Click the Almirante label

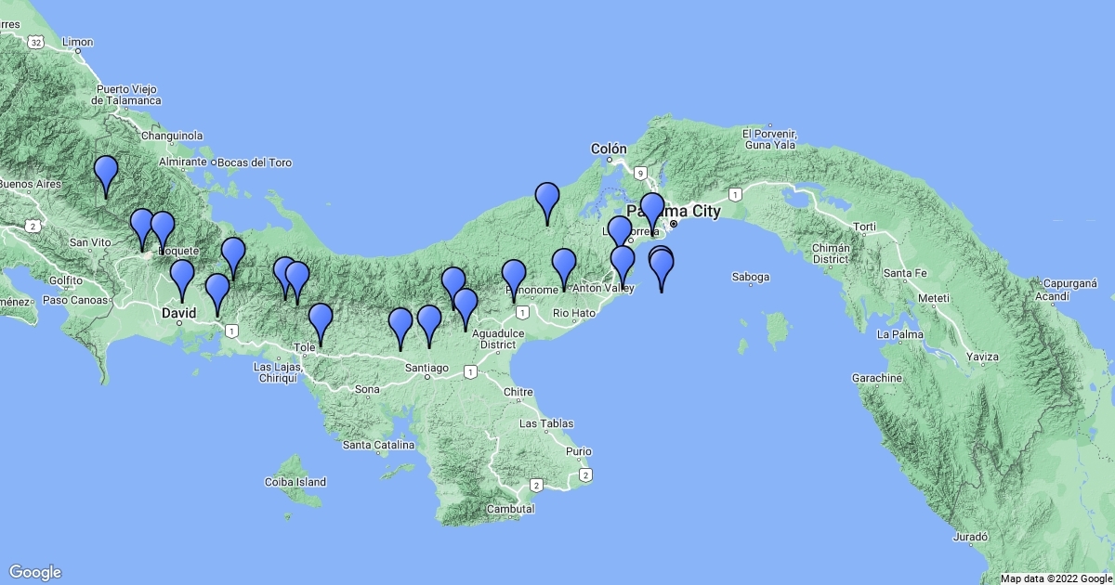(x=183, y=162)
